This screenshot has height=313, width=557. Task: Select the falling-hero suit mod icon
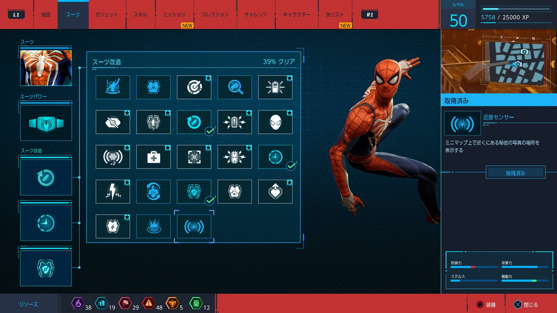113,87
